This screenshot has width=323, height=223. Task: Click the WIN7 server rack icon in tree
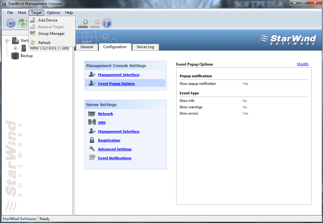pyautogui.click(x=24, y=48)
